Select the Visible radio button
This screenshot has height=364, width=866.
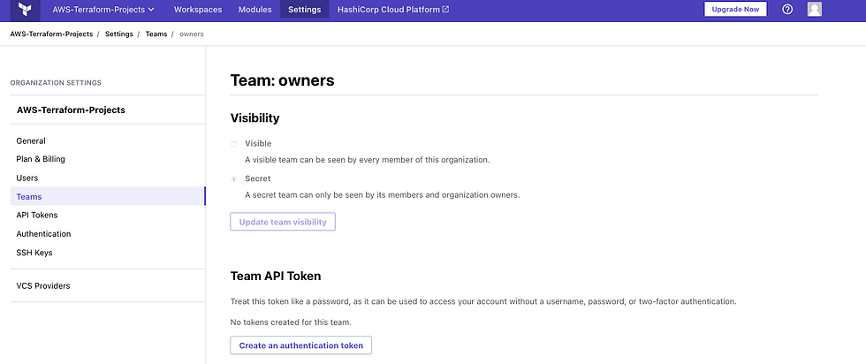coord(234,144)
